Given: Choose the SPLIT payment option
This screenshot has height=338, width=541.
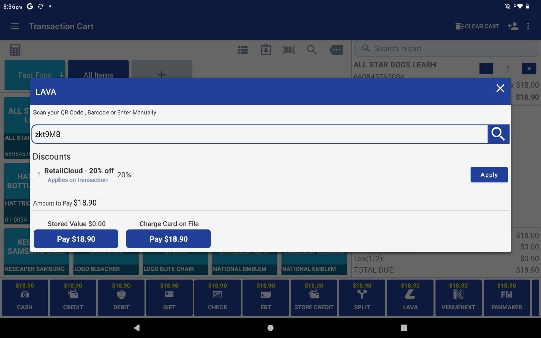Looking at the screenshot, I should coord(362,298).
